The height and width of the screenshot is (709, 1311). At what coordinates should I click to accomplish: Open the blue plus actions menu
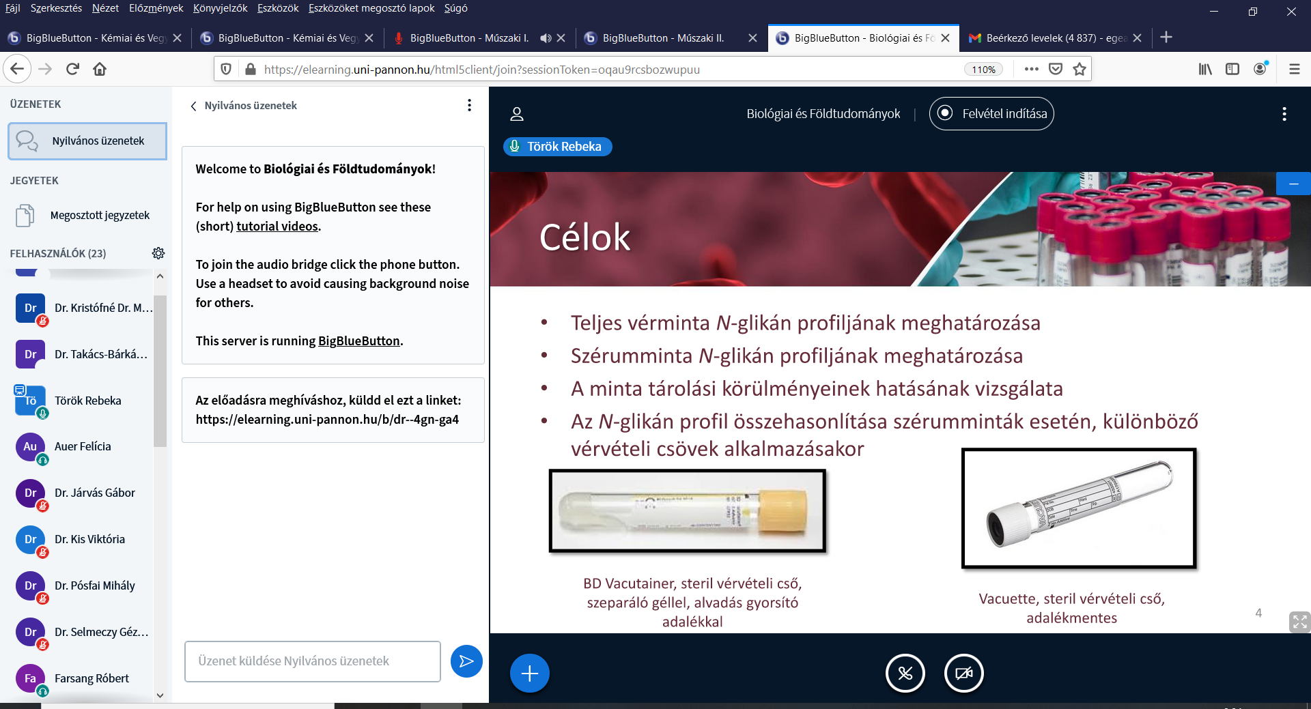tap(529, 674)
